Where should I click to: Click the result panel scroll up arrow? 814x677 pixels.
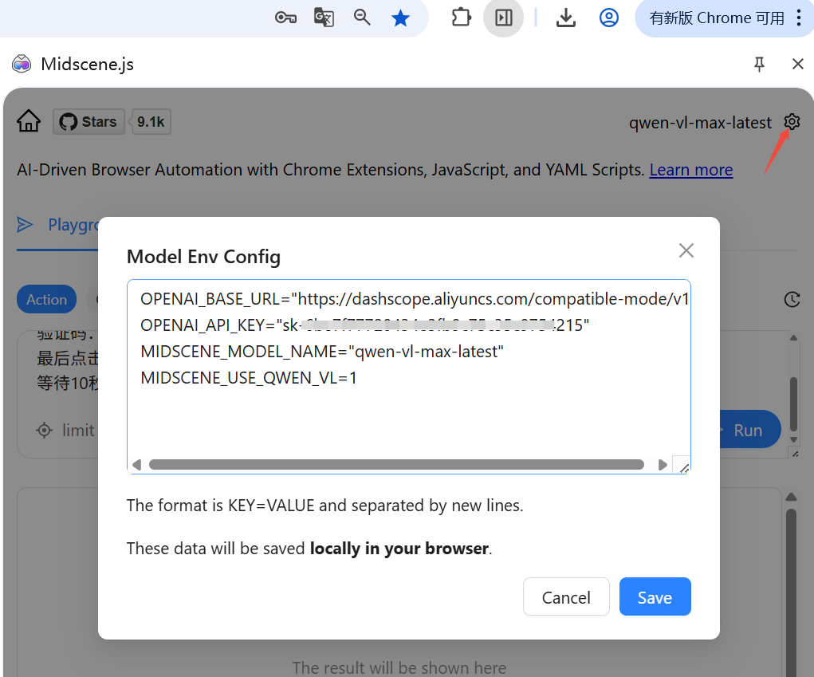[x=791, y=498]
